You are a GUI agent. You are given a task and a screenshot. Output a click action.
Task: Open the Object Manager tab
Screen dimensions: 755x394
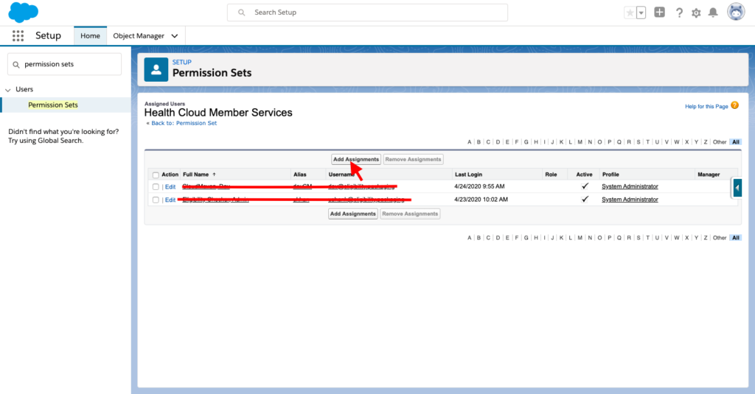pos(139,35)
